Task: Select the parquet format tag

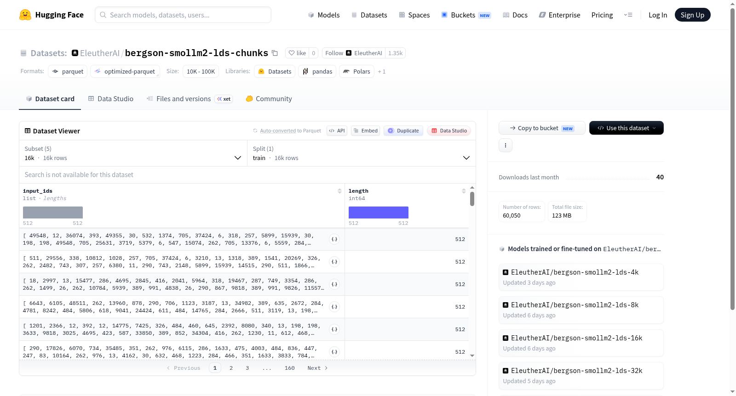Action: [x=68, y=71]
